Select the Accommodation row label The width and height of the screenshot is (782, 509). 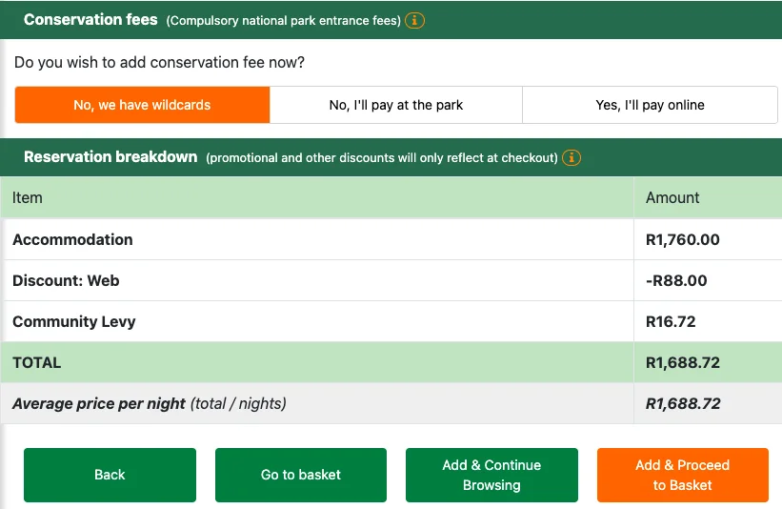point(72,239)
